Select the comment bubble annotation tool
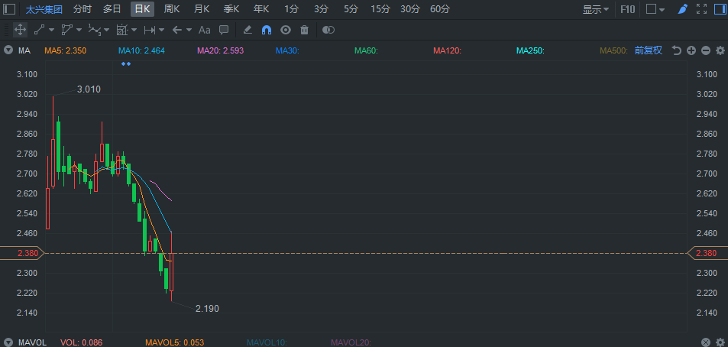The width and height of the screenshot is (728, 347). click(x=224, y=30)
